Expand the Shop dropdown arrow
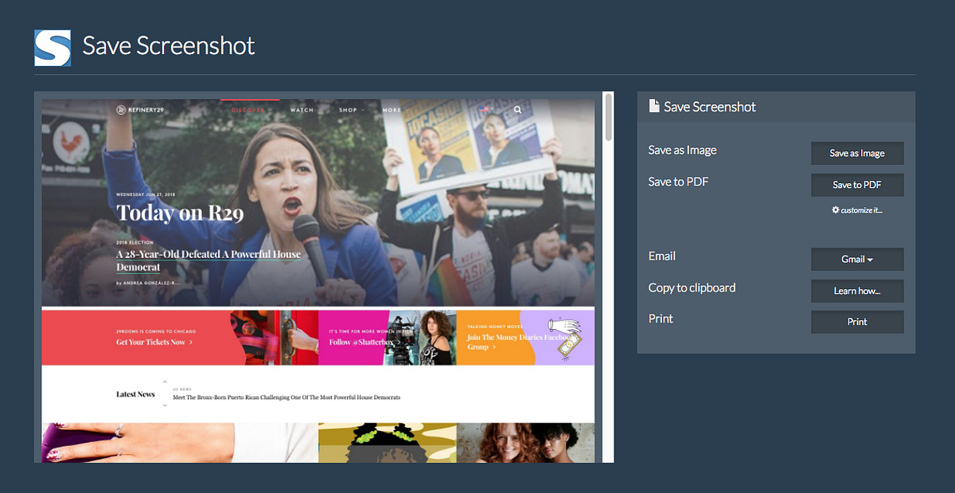955x493 pixels. click(363, 109)
